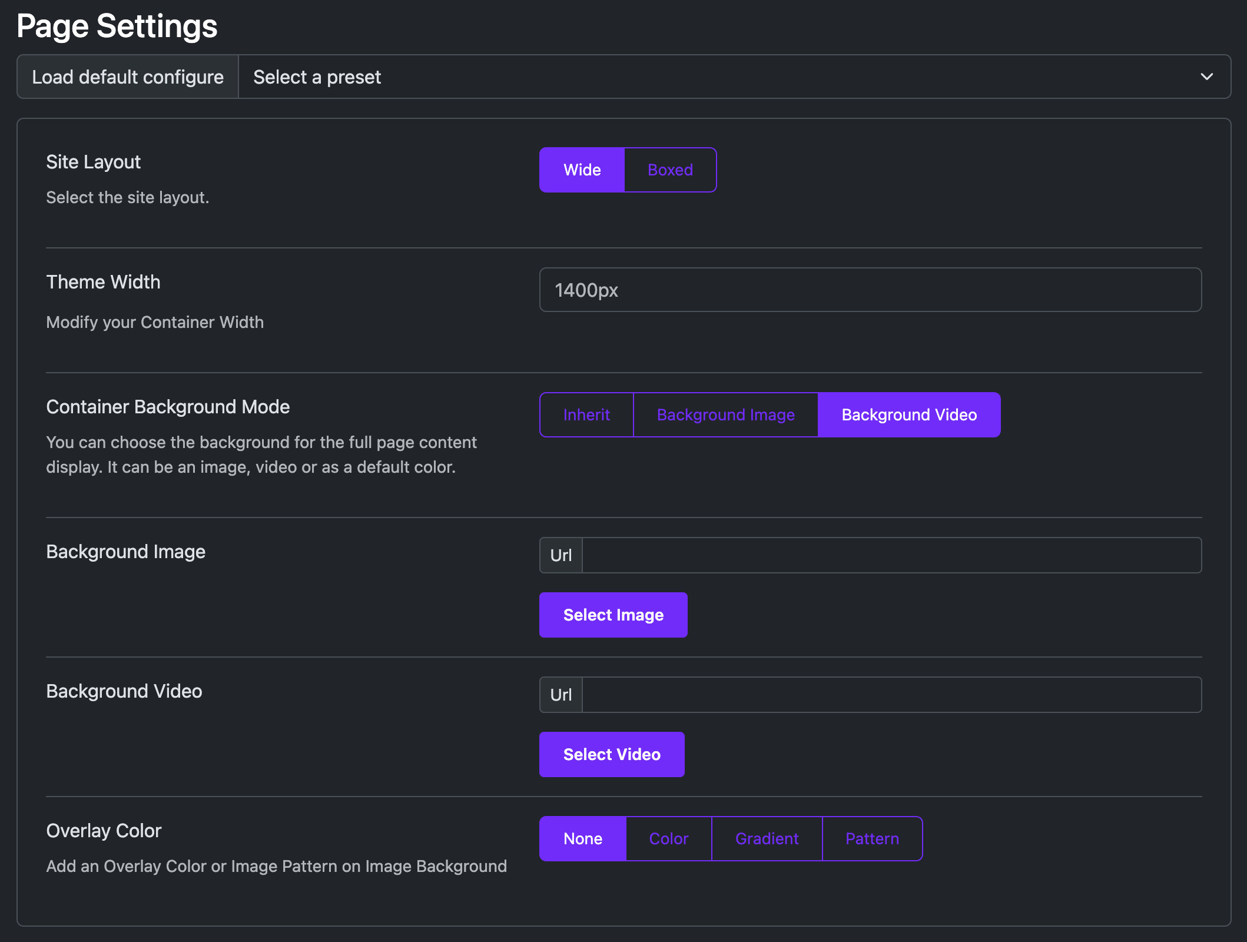Focus the Theme Width input field
This screenshot has width=1247, height=942.
click(x=870, y=290)
